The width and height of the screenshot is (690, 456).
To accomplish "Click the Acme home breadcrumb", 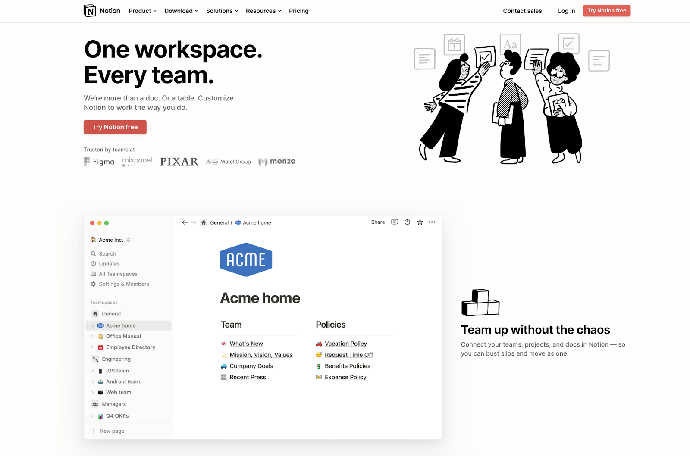I will coord(253,222).
